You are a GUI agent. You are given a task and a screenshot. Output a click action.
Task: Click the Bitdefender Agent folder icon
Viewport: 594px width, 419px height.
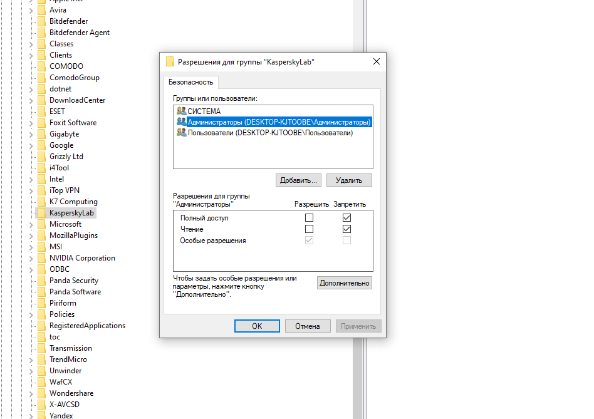42,33
